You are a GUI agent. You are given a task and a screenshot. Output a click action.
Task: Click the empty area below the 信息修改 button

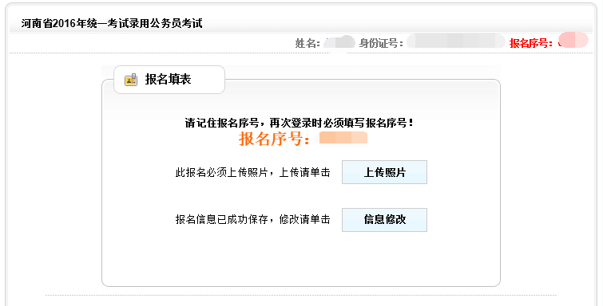coord(384,257)
